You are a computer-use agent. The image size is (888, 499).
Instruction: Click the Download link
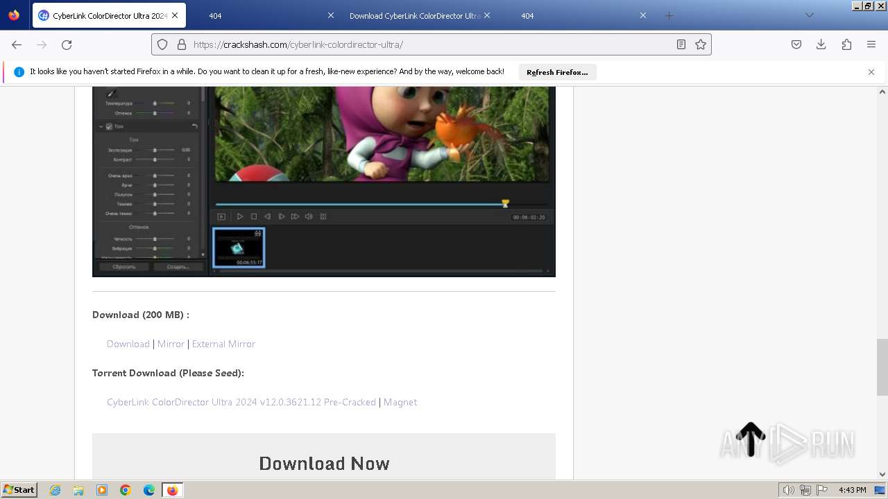point(128,344)
